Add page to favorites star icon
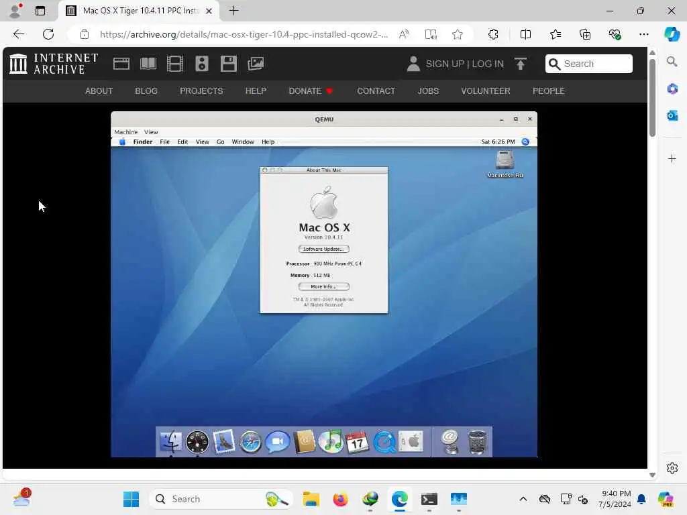687x515 pixels. click(458, 34)
